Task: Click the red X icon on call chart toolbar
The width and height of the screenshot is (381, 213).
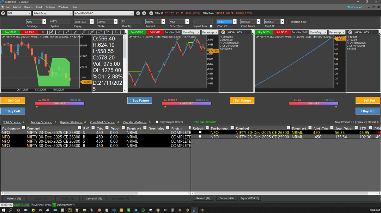Action: click(x=43, y=32)
